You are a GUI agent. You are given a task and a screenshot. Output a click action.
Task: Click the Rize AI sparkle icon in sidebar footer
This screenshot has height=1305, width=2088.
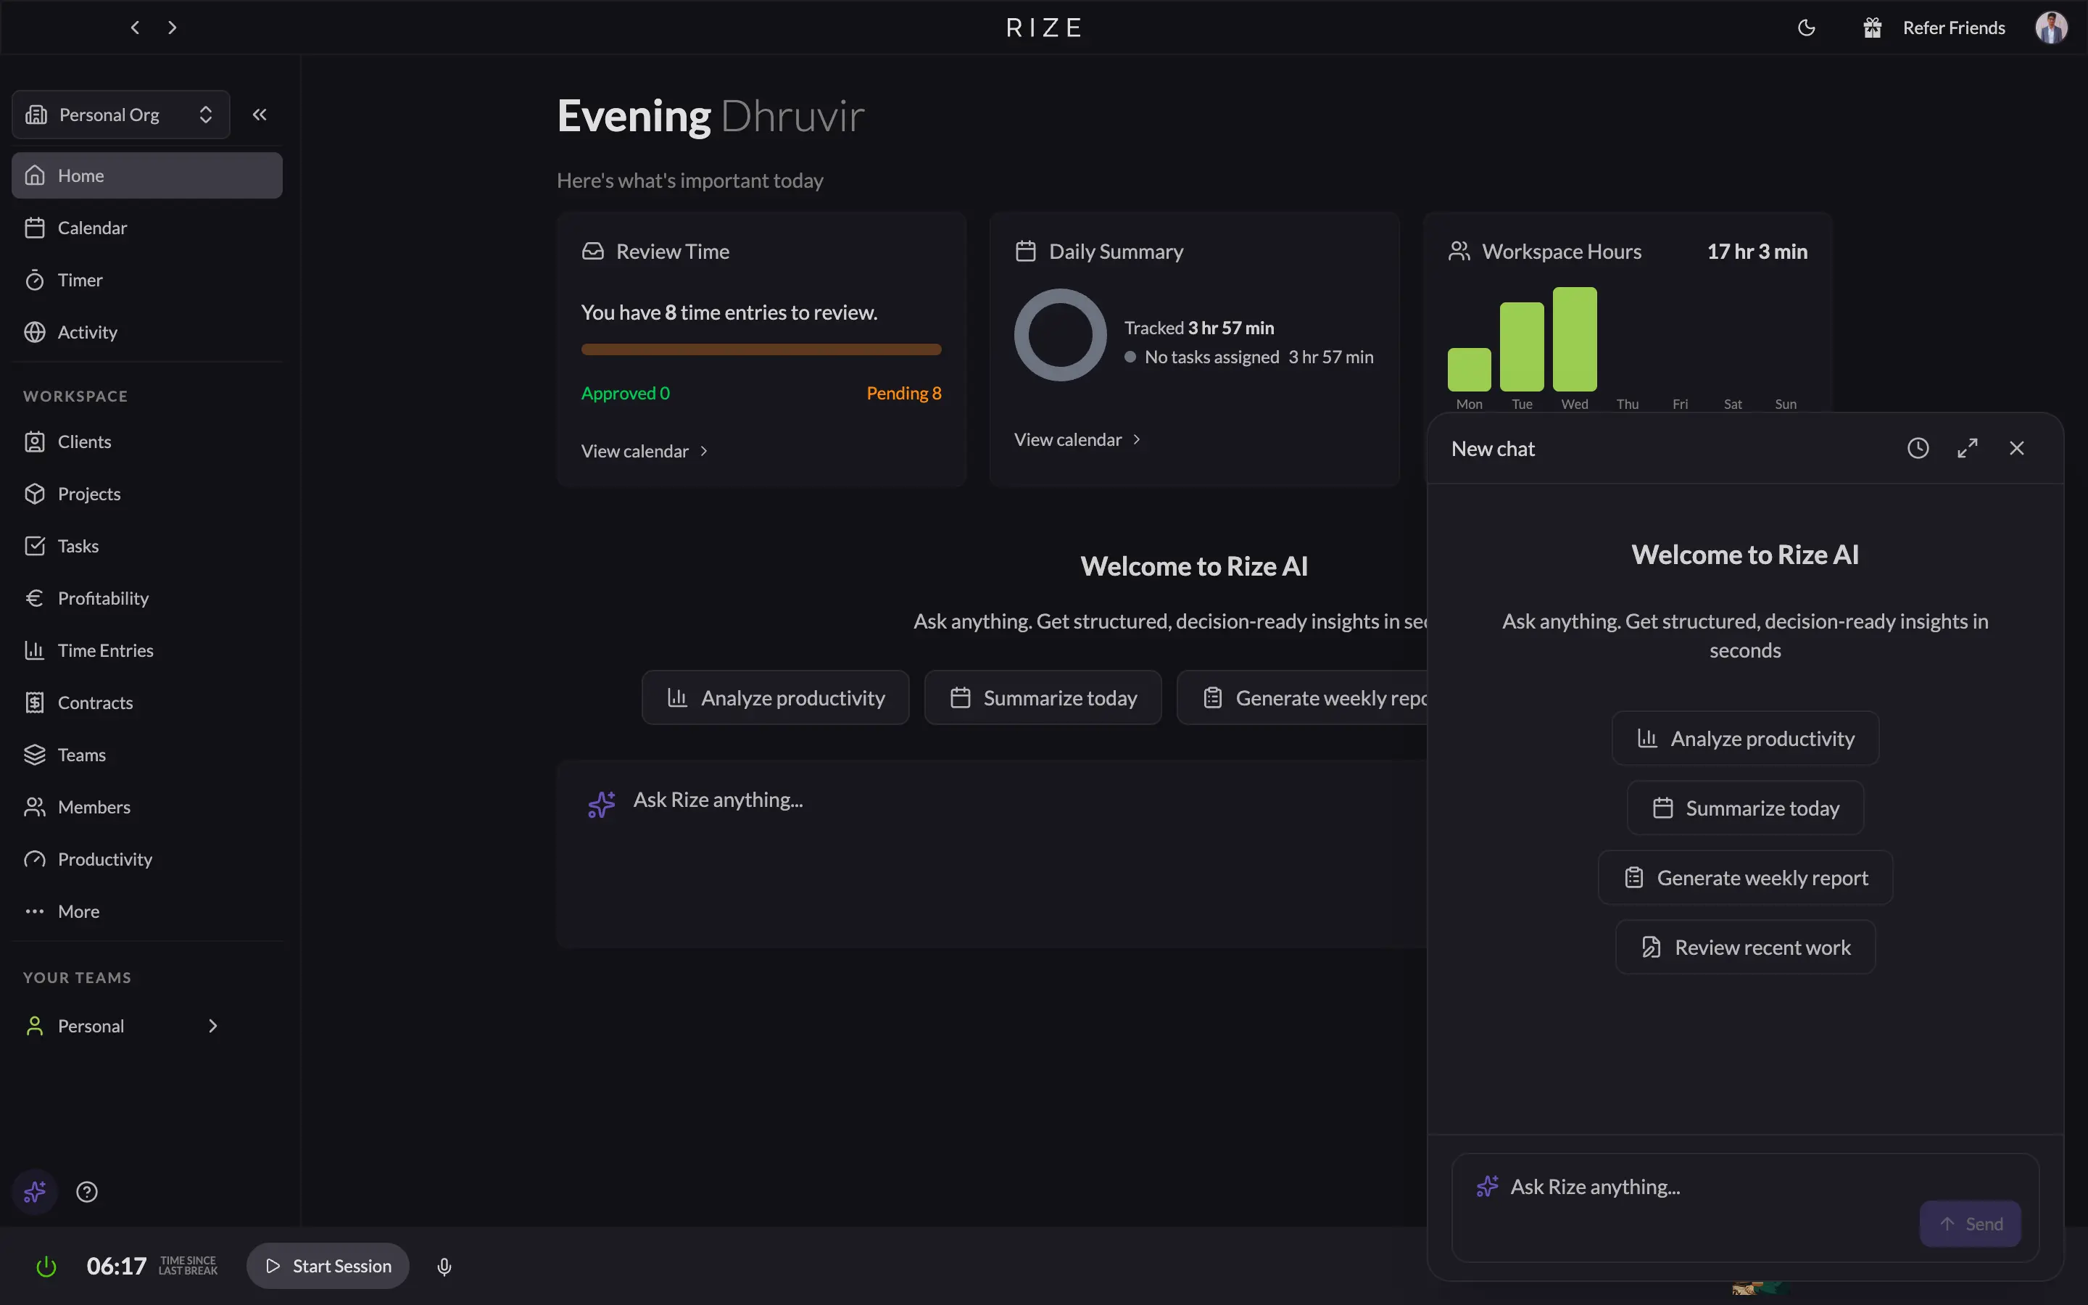[35, 1192]
